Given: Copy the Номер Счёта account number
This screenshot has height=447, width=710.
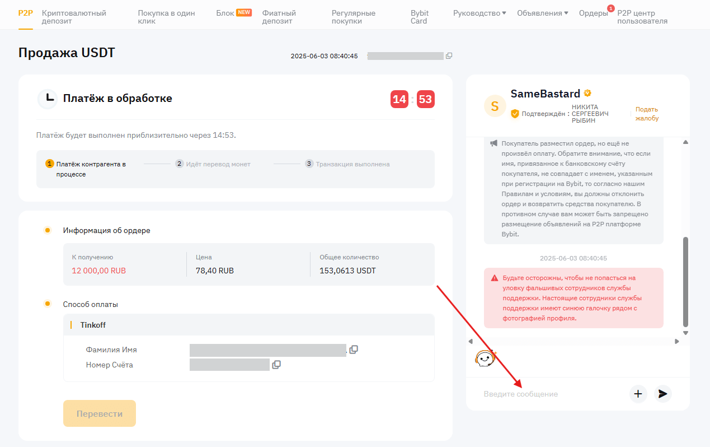Looking at the screenshot, I should 276,365.
